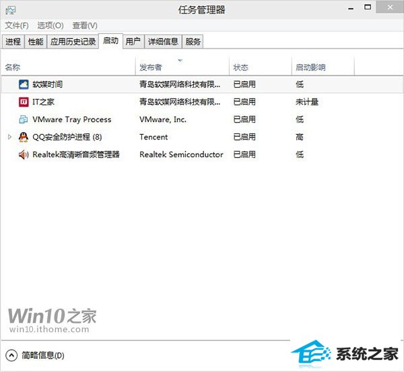
Task: Click the IT之家 red icon
Action: 24,102
